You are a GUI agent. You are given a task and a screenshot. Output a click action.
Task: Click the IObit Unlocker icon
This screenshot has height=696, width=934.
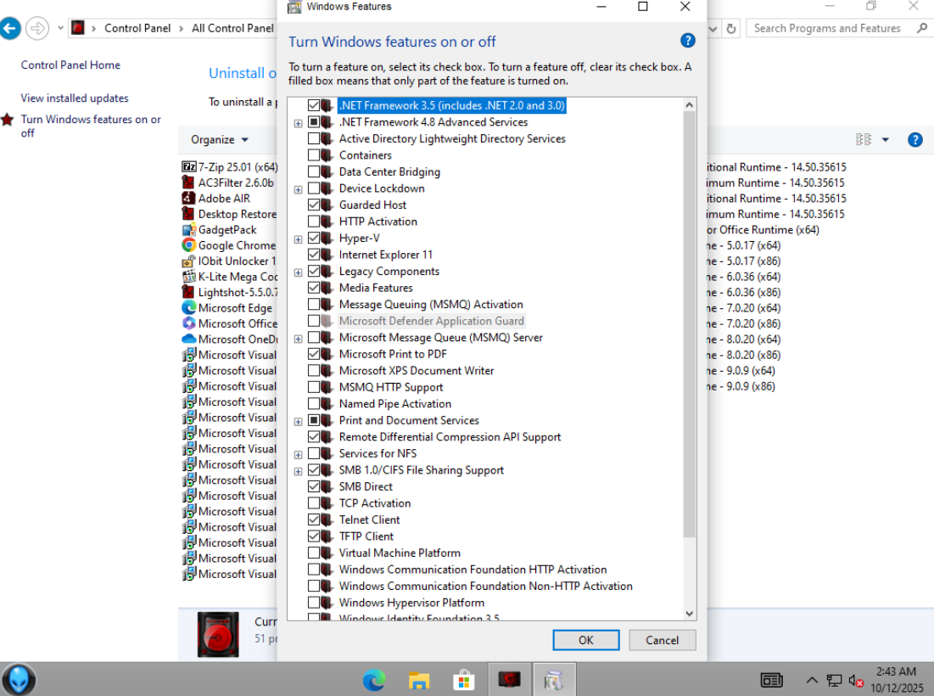coord(189,261)
